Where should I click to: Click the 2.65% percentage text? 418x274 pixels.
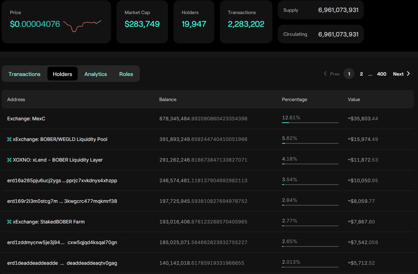click(x=289, y=241)
